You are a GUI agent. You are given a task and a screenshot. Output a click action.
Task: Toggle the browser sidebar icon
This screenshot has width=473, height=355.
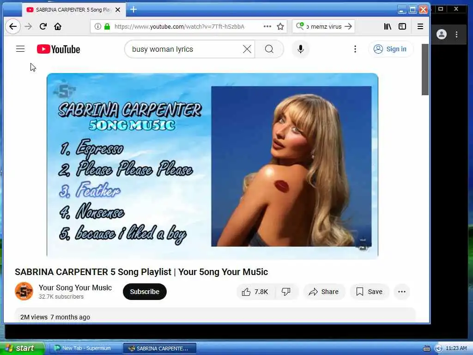point(402,26)
